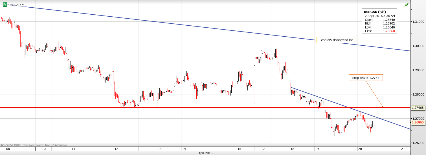Open the USDCAD symbol dropdown arrow
The image size is (426, 155).
tap(23, 5)
